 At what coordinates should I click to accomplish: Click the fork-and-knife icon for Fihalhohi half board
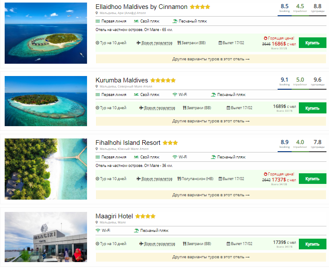coord(179,179)
